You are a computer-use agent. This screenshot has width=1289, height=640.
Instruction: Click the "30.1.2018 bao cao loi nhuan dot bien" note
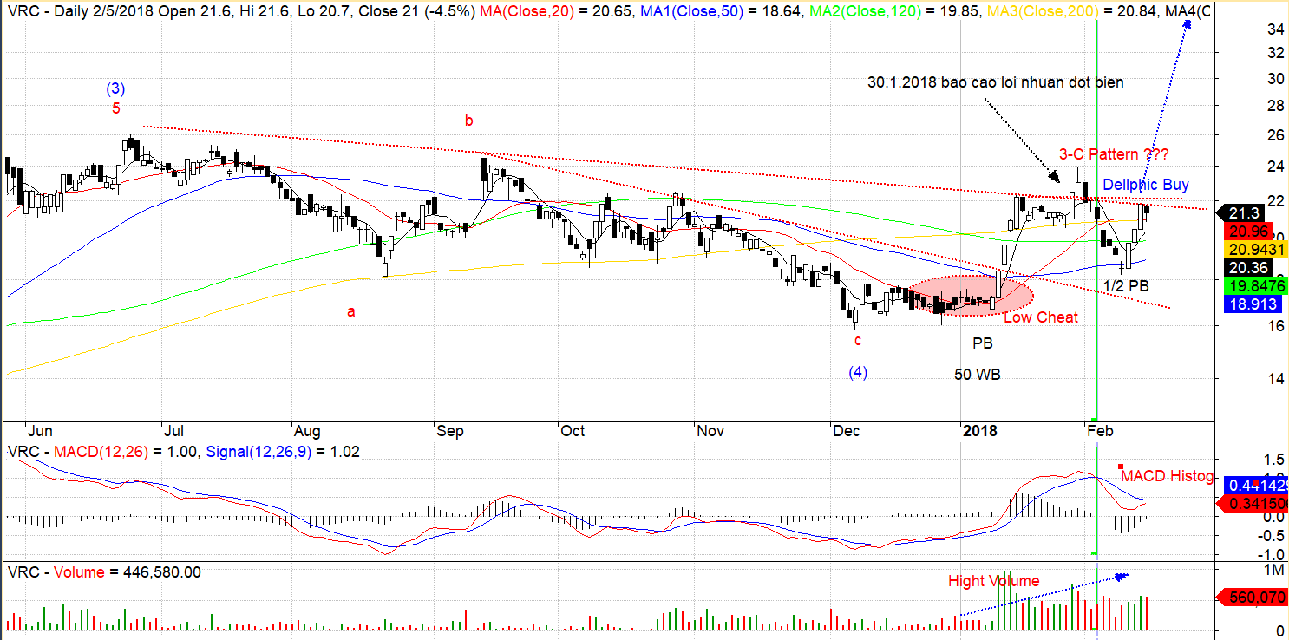(996, 82)
